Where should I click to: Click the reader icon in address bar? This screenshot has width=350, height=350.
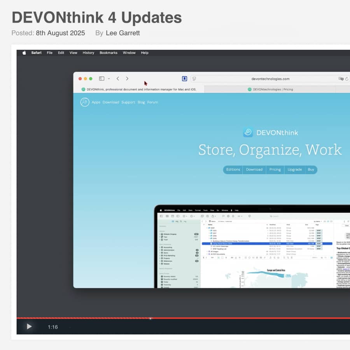click(194, 79)
